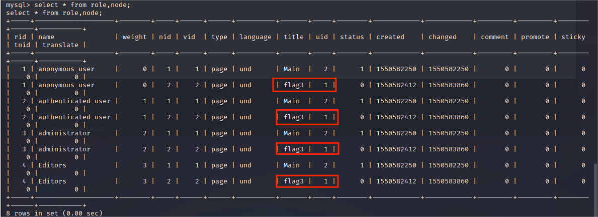This screenshot has height=217, width=598.
Task: Click the 'vid' column header
Action: [x=189, y=37]
